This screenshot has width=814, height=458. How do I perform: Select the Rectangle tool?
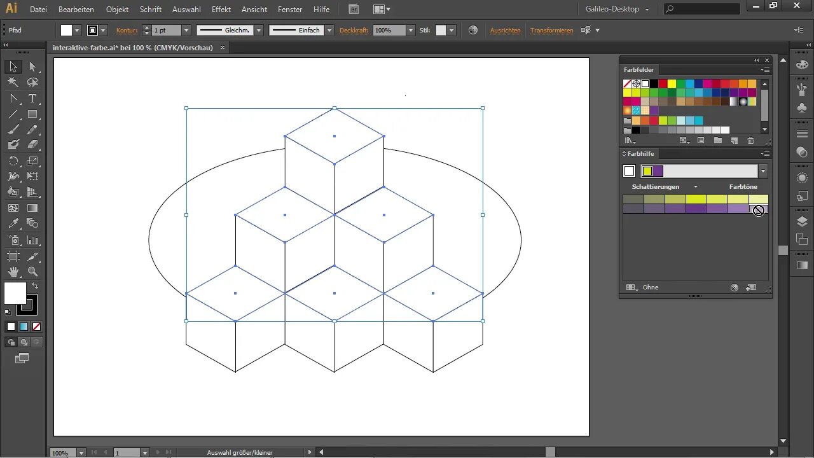point(32,114)
